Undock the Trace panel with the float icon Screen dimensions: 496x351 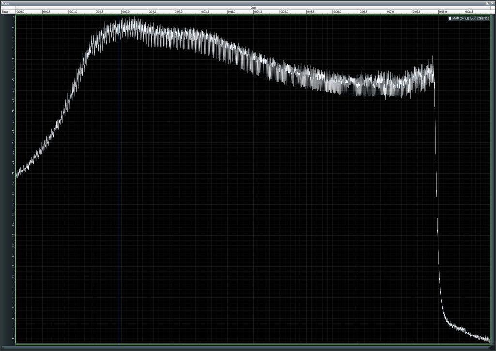pos(487,3)
